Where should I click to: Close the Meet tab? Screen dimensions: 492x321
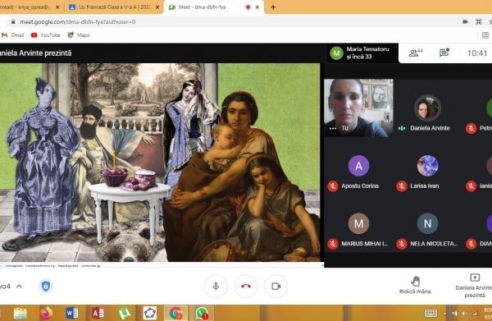257,7
